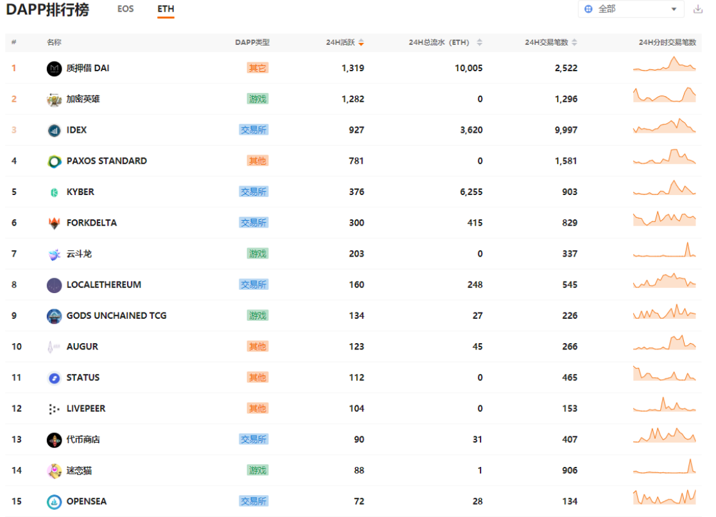Click the IDEX exchange logo
The width and height of the screenshot is (716, 517).
54,131
